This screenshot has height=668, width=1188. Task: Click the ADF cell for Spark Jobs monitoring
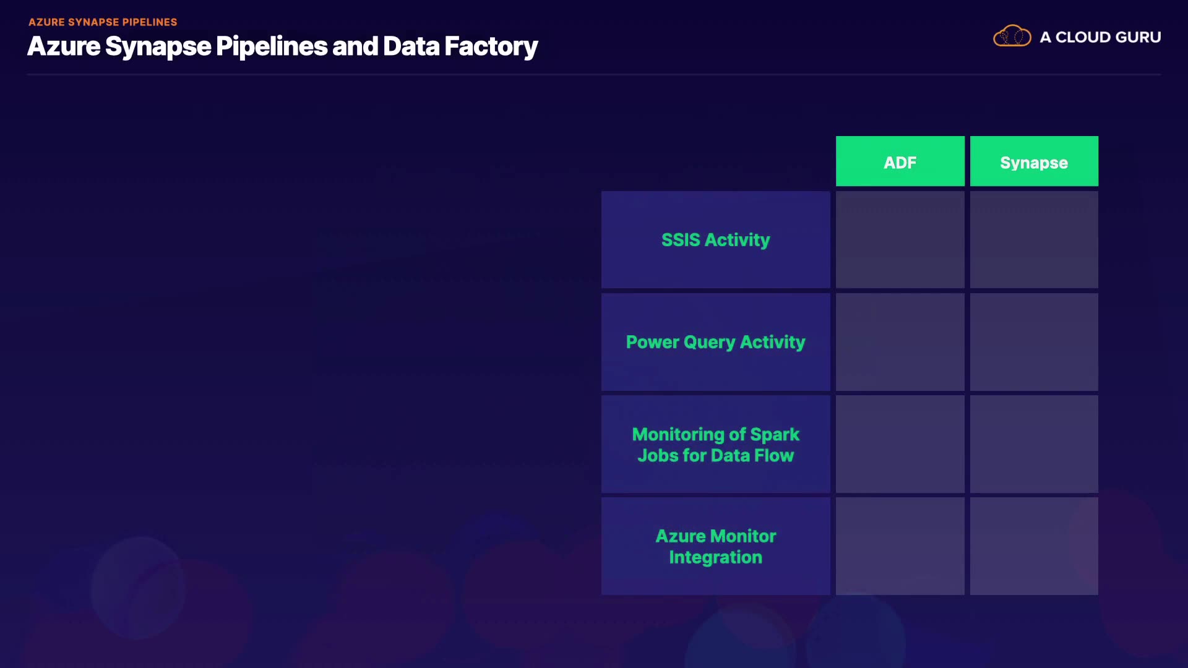pos(900,445)
